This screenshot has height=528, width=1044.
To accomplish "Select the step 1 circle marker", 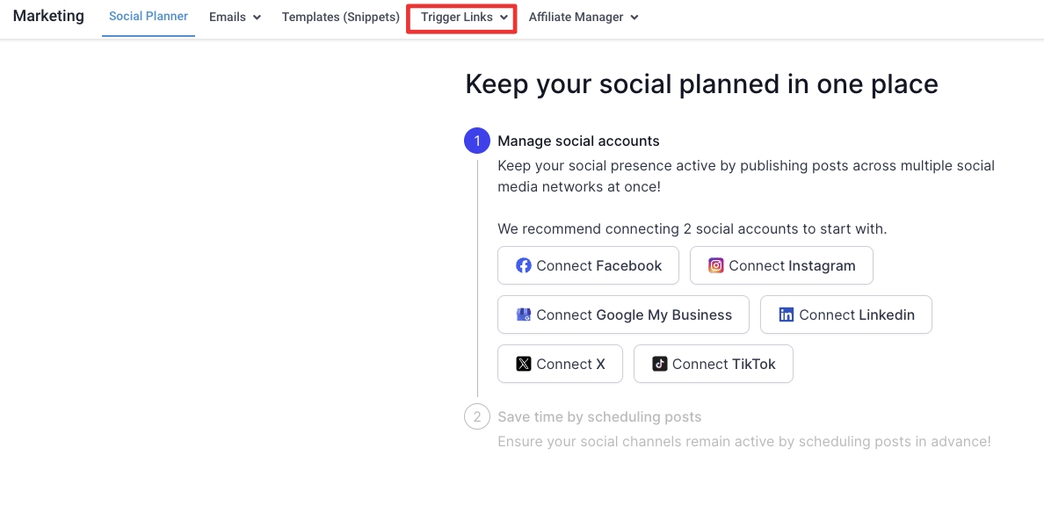I will pyautogui.click(x=477, y=141).
